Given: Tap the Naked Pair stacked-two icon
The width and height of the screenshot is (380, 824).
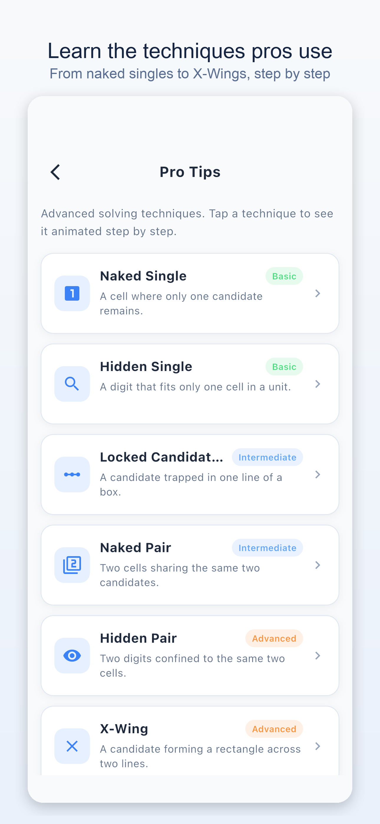Looking at the screenshot, I should [x=72, y=565].
